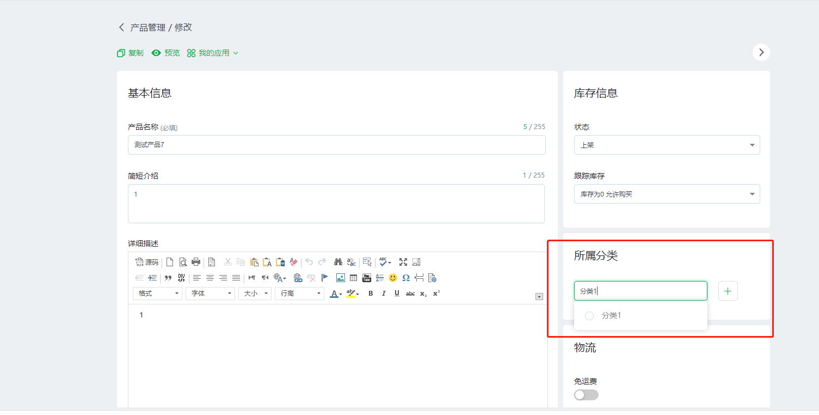Open the 状态 status dropdown
The width and height of the screenshot is (819, 415).
(x=667, y=145)
